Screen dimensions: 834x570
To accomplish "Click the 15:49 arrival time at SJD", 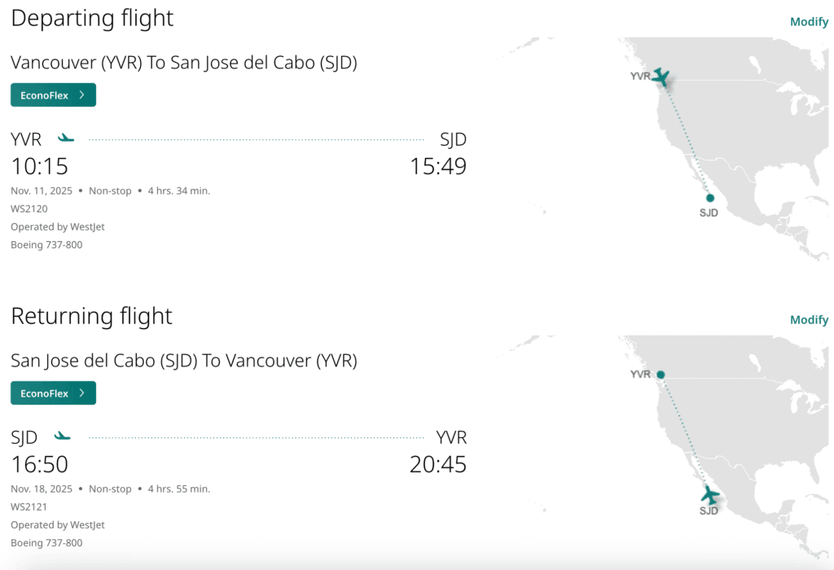I will click(x=438, y=166).
